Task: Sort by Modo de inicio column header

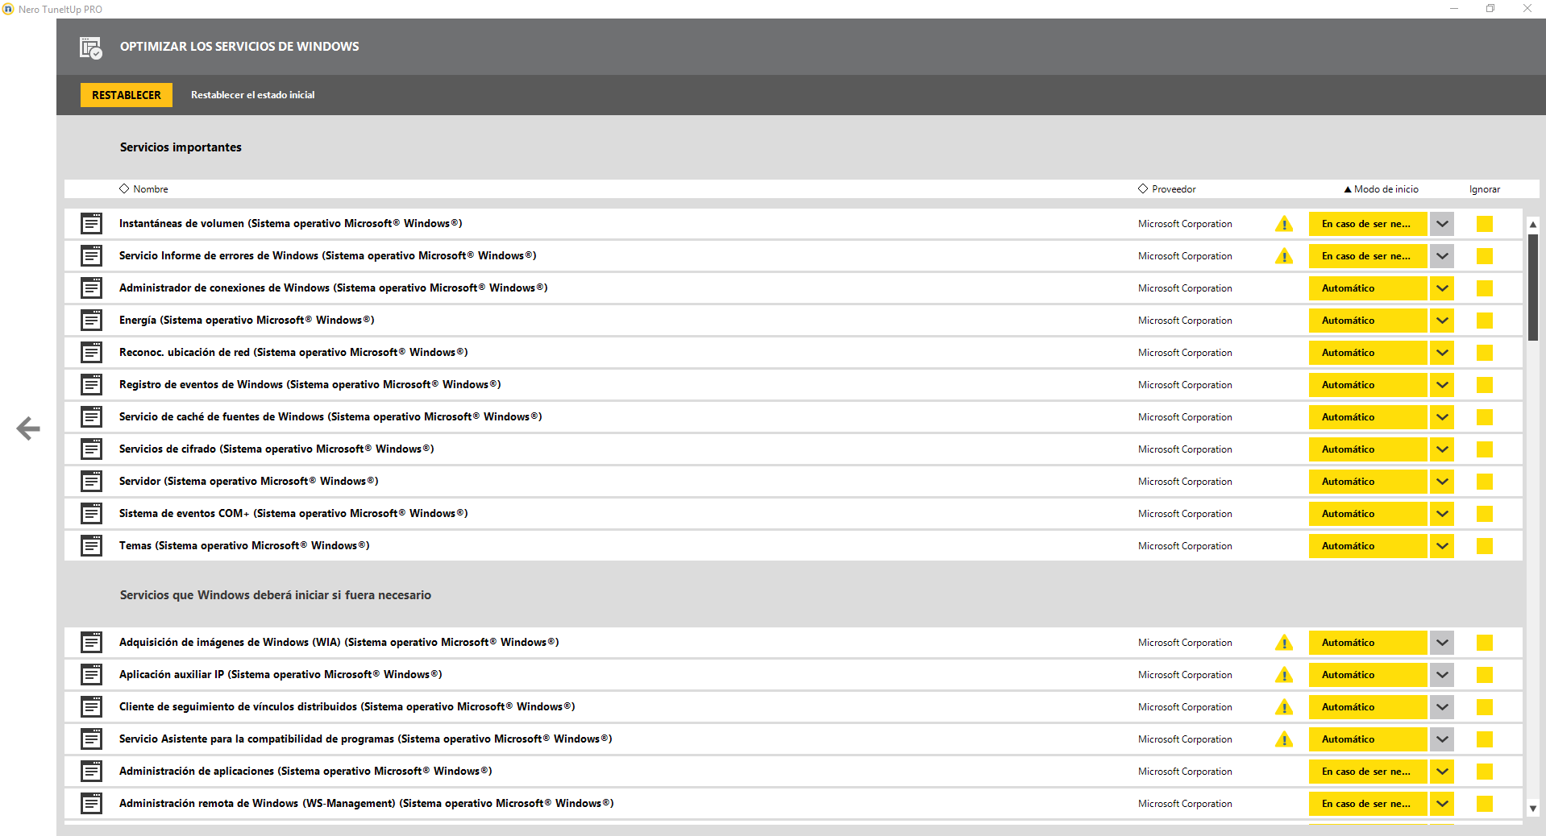Action: click(1382, 189)
